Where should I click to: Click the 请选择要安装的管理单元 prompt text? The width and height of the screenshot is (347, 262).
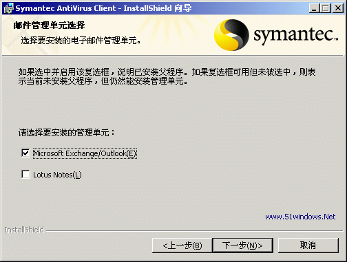point(67,133)
